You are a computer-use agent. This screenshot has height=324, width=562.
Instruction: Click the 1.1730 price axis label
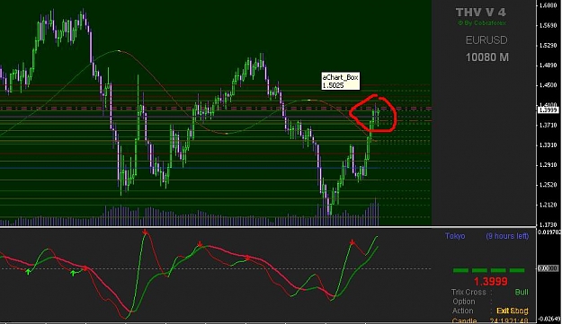[548, 224]
